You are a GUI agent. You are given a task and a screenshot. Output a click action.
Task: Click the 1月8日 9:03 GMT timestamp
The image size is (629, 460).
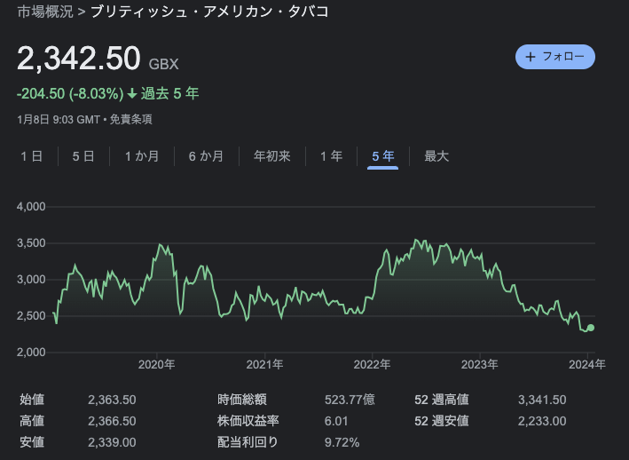(x=59, y=119)
